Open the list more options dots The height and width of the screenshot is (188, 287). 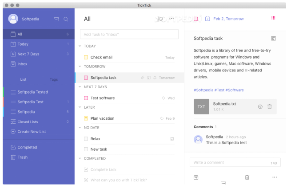coord(171,19)
